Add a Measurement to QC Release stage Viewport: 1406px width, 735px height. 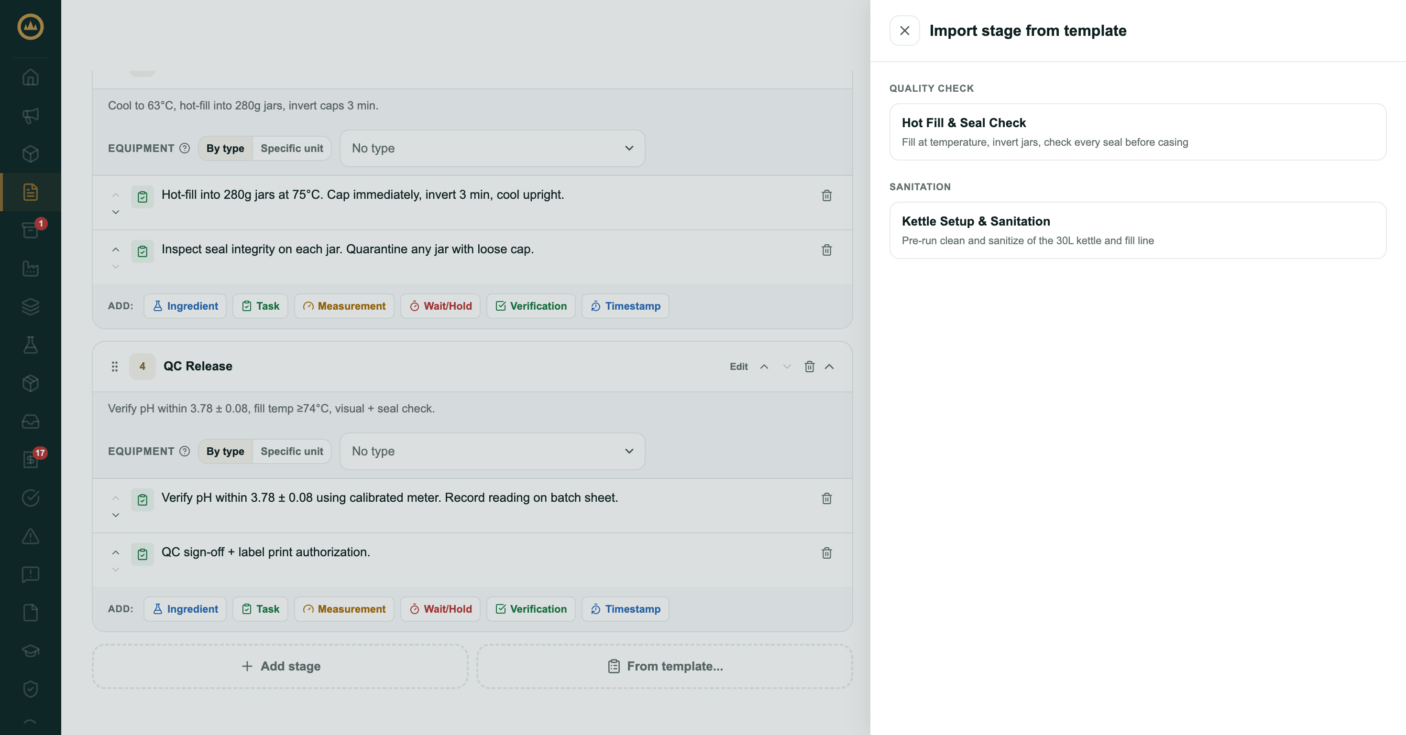point(344,609)
